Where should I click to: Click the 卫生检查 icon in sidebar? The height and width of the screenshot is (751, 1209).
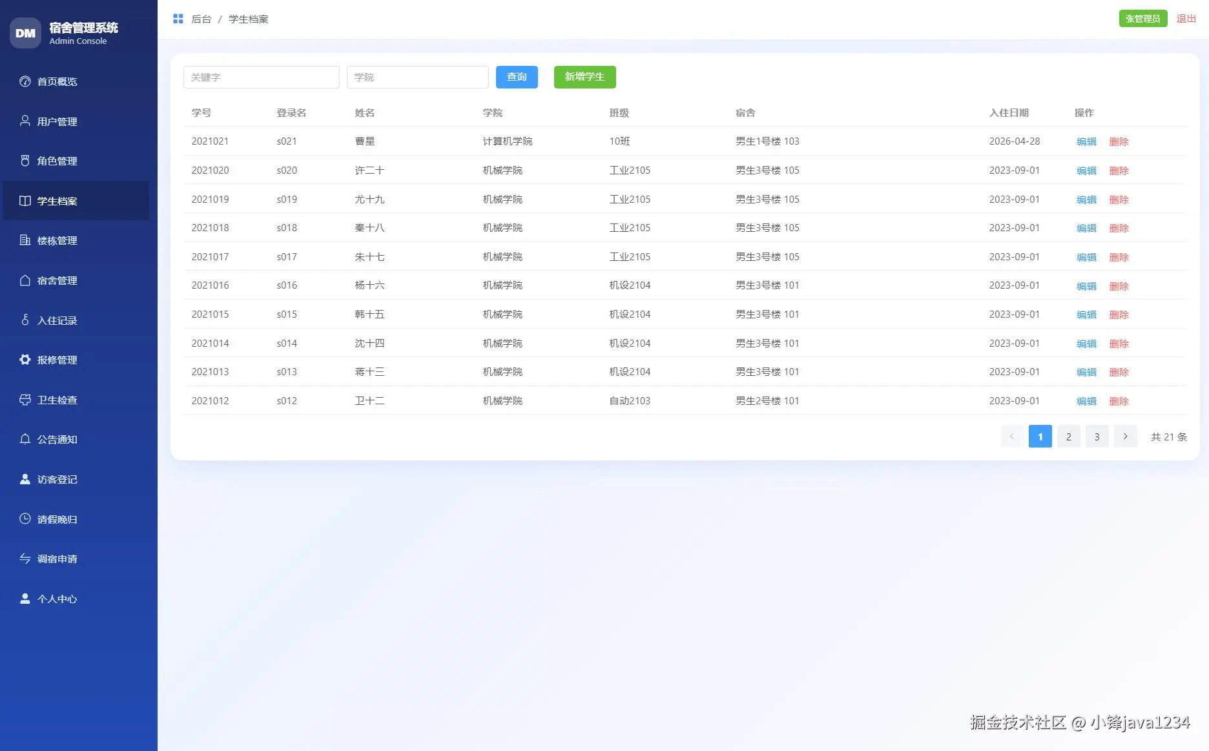(25, 400)
